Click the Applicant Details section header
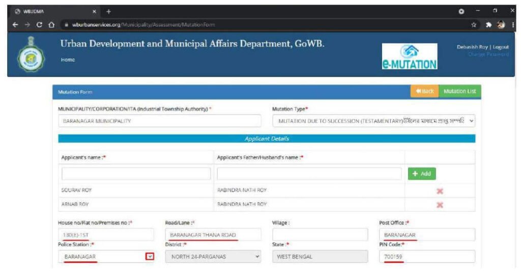Viewport: 521px width, 271px height. click(267, 139)
